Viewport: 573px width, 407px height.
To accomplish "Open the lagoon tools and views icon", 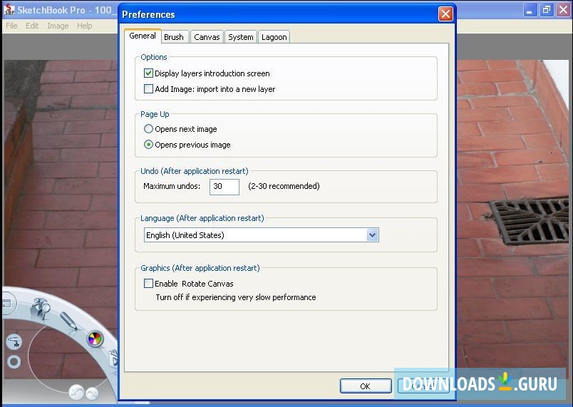I will 40,309.
